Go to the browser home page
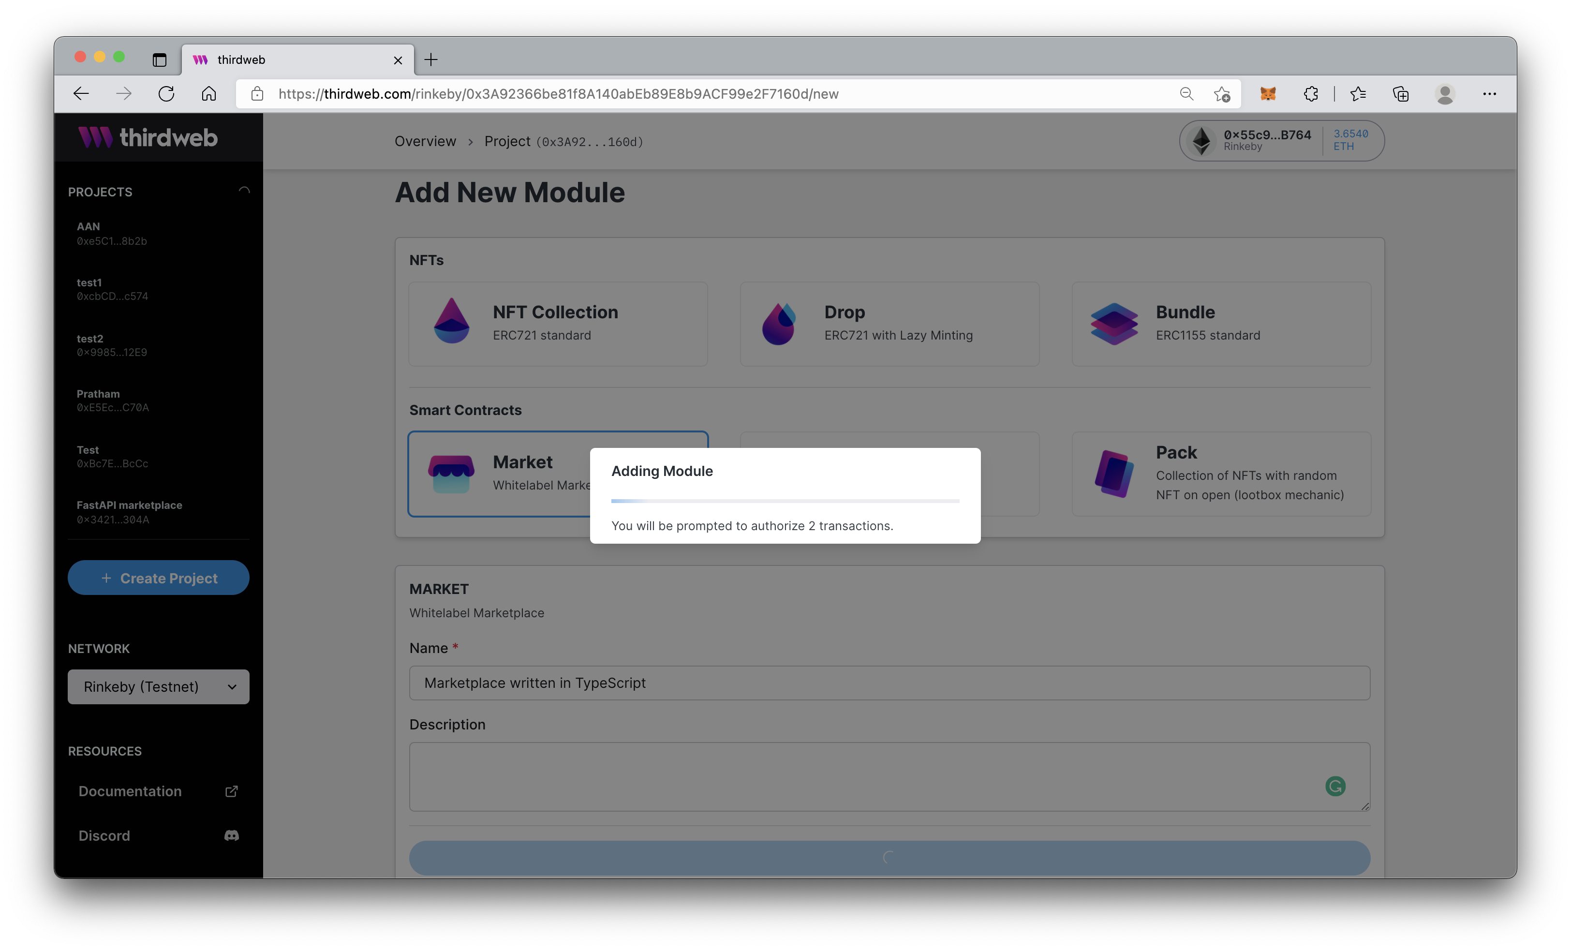1571x950 pixels. coord(209,94)
